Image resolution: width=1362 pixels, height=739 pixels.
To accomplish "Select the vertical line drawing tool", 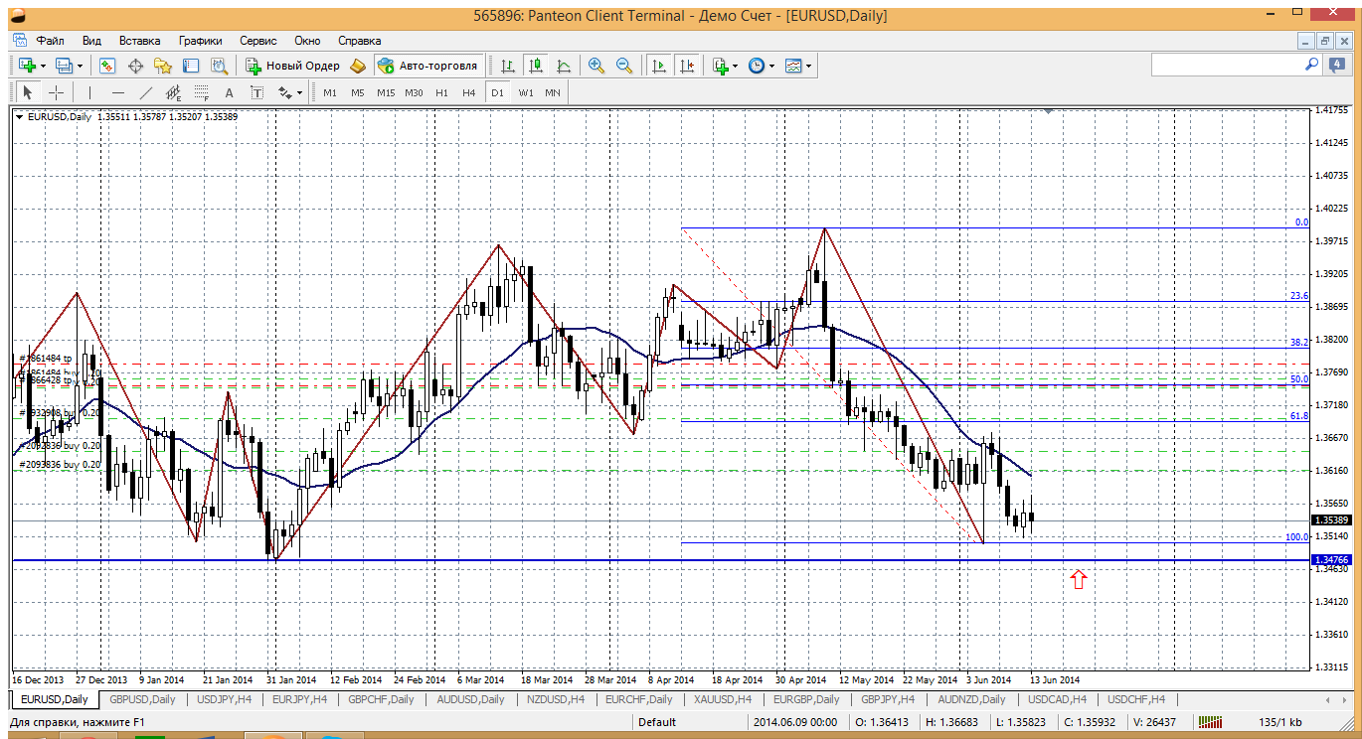I will [89, 92].
